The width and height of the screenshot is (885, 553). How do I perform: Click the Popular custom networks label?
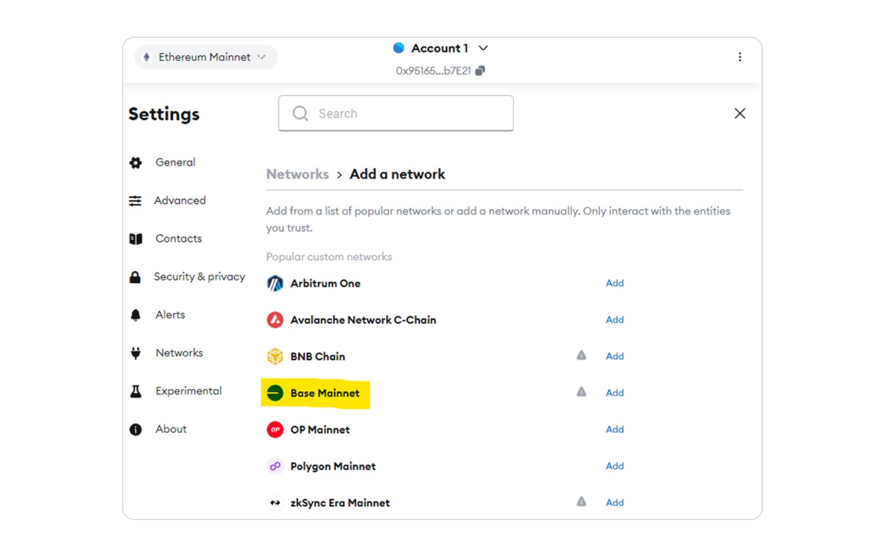point(329,257)
